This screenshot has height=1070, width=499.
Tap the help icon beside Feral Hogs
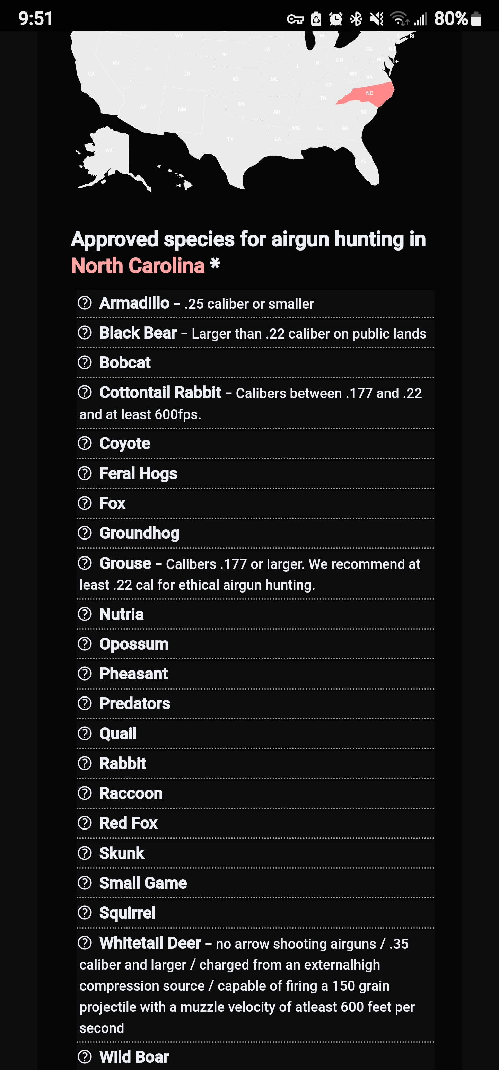point(85,474)
